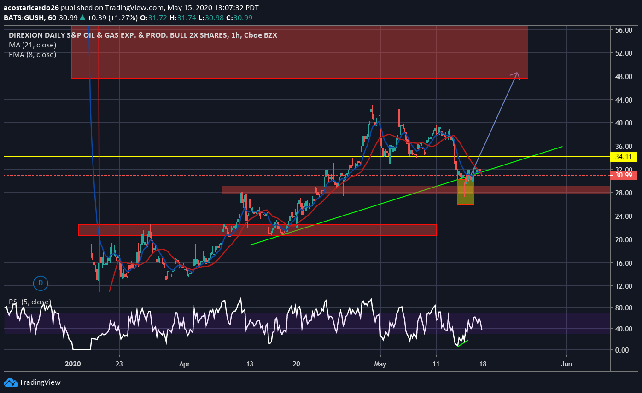Click the acostaricardo26 author name
The image size is (642, 393).
32,8
